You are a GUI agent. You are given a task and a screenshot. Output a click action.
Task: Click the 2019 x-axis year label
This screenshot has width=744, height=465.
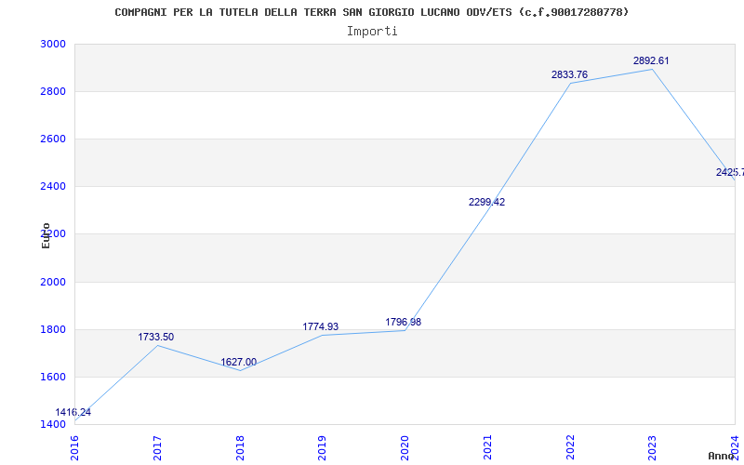click(x=322, y=448)
